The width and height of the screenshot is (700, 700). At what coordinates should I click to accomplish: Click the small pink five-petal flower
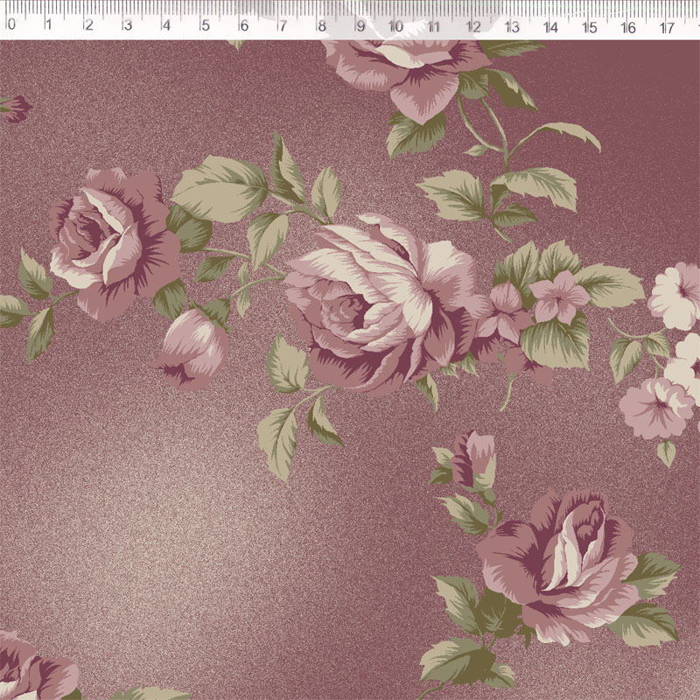click(x=558, y=297)
